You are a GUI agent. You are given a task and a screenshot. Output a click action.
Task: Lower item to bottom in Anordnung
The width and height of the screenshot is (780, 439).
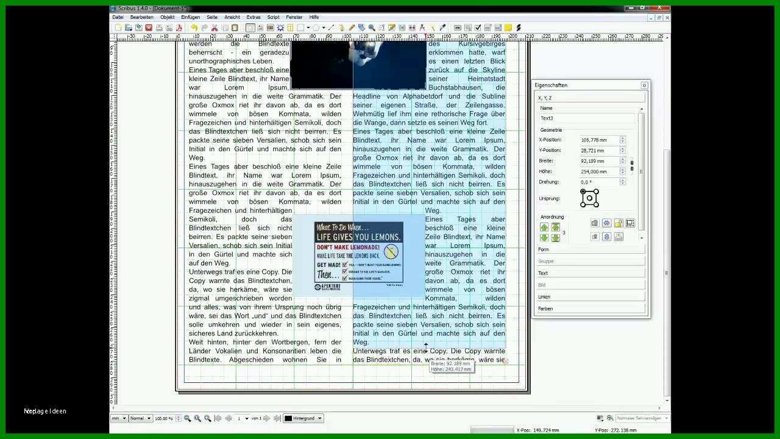[556, 238]
